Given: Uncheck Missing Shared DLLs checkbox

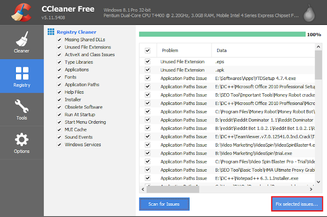Looking at the screenshot, I should click(x=59, y=39).
